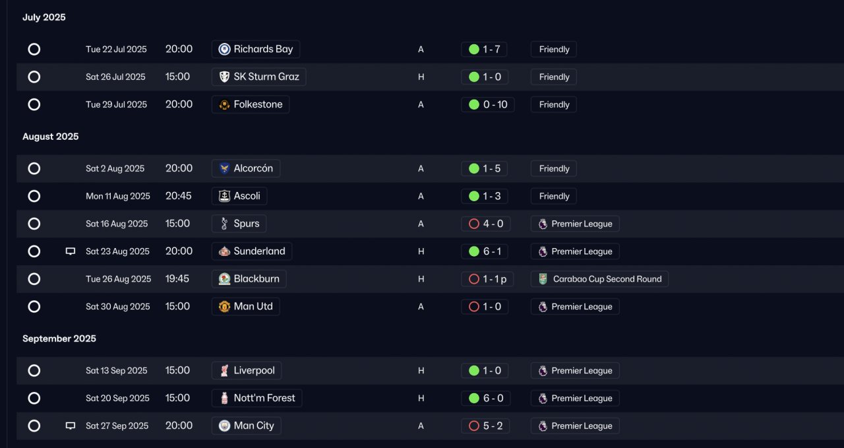View the 5 - 2 Man City result
Screen dimensions: 844x448
(x=485, y=426)
